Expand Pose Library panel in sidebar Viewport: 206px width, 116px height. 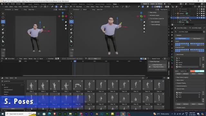153,13
